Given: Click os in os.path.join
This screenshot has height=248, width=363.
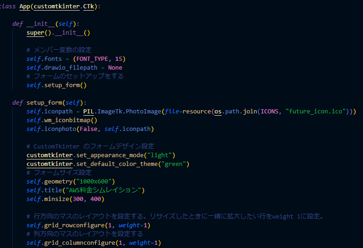Looking at the screenshot, I should [218, 112].
